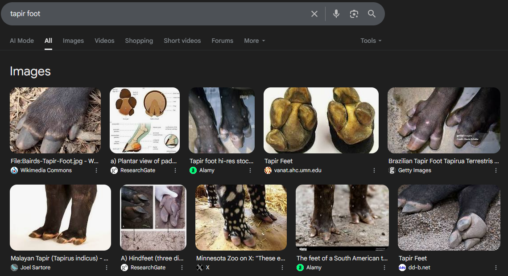Click the X logo favicon
The height and width of the screenshot is (276, 508).
(x=199, y=267)
